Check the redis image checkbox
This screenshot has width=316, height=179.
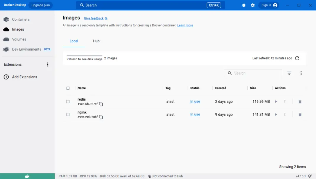(x=68, y=101)
